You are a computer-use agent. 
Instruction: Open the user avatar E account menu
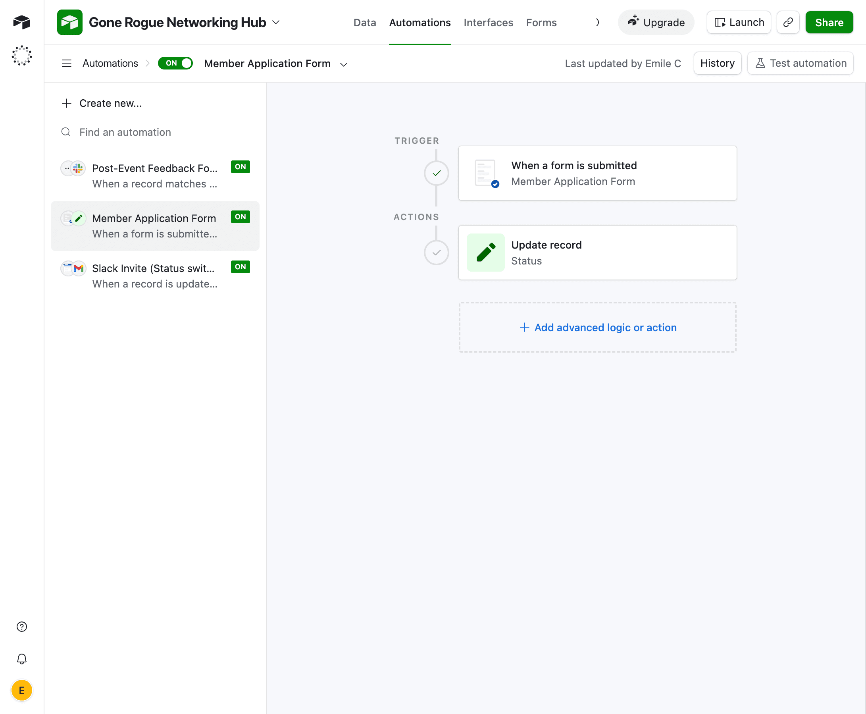(22, 690)
